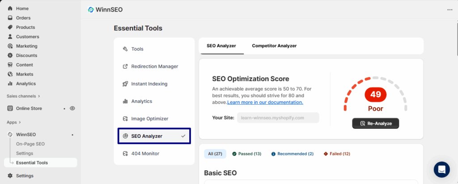The image size is (458, 184).
Task: Click the Re-Analyze button
Action: 375,123
